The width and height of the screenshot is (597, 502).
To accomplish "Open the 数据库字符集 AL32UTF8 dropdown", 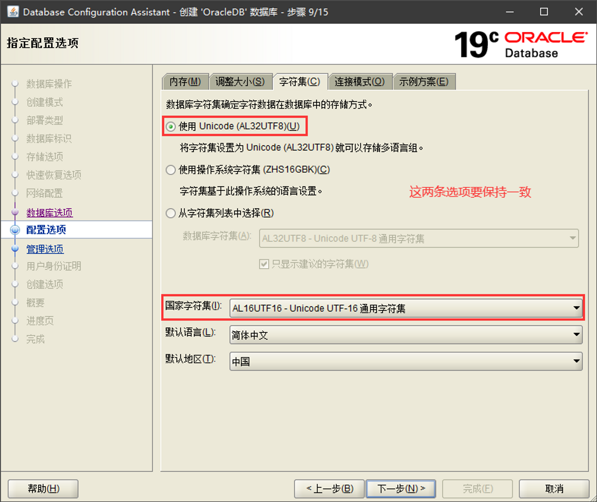I will [x=418, y=238].
